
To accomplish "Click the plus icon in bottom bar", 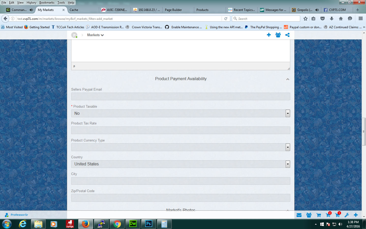I will point(356,215).
